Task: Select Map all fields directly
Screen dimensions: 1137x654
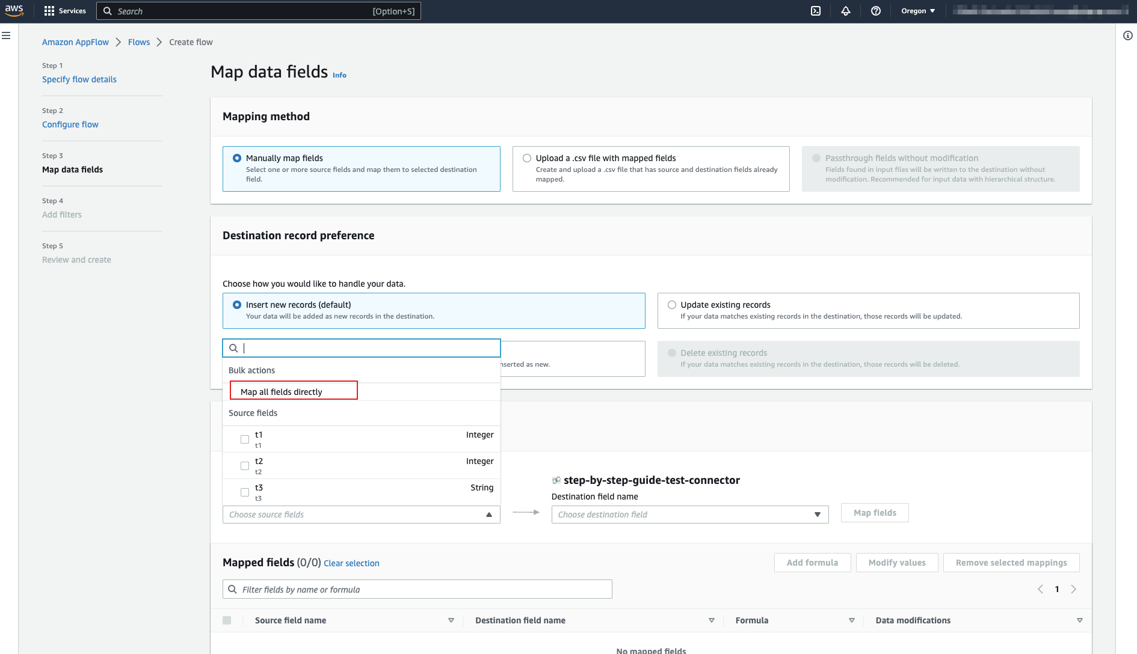Action: [x=282, y=392]
